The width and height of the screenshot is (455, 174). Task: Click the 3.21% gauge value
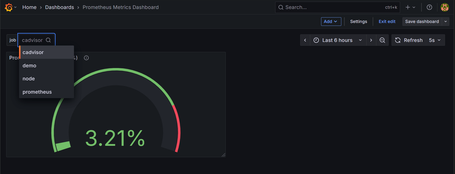[115, 138]
